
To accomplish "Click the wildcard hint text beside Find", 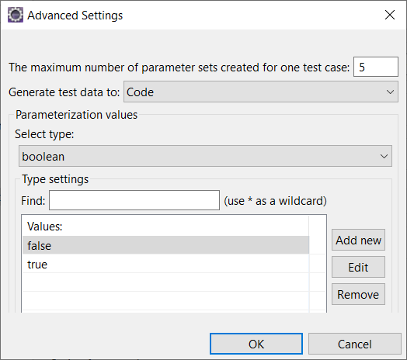I will coord(276,201).
